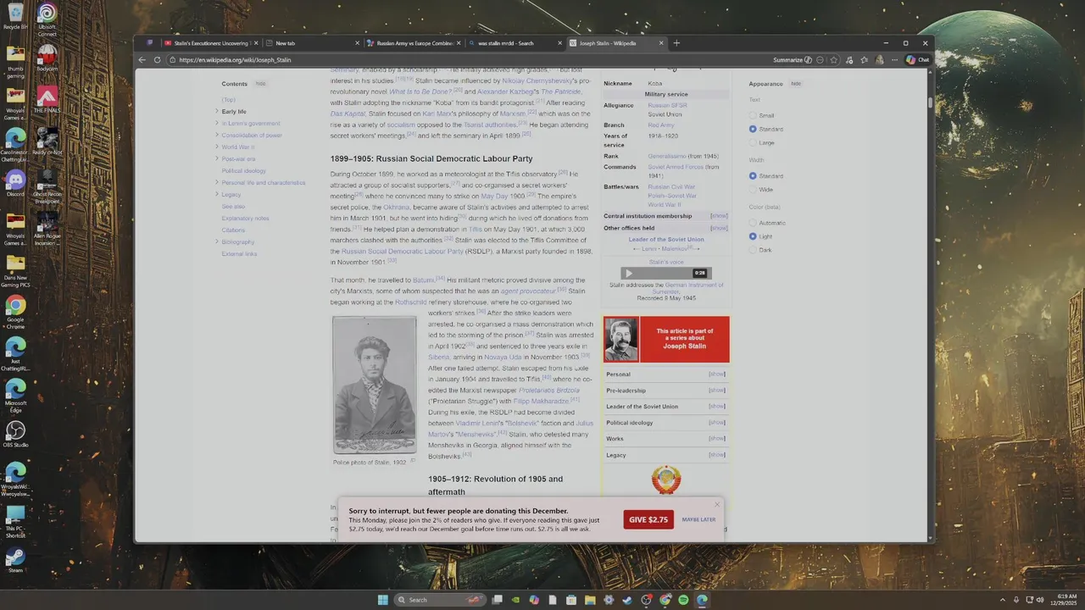1085x610 pixels.
Task: Open a new browser tab with plus
Action: (676, 43)
